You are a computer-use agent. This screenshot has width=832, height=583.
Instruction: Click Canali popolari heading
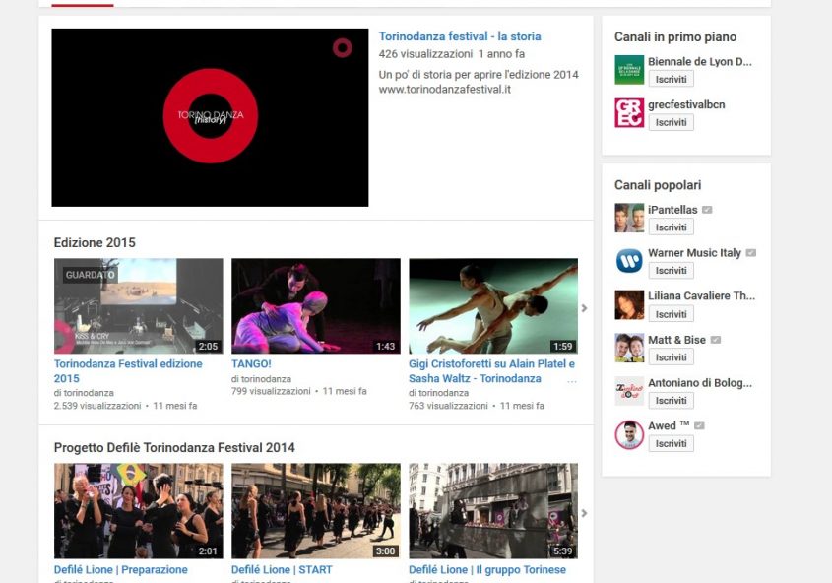[658, 185]
